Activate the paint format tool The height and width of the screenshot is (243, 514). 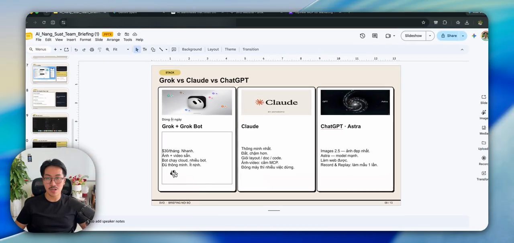point(100,50)
